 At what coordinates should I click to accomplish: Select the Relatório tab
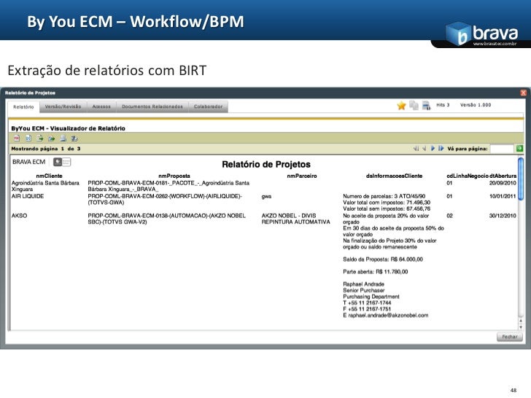23,107
